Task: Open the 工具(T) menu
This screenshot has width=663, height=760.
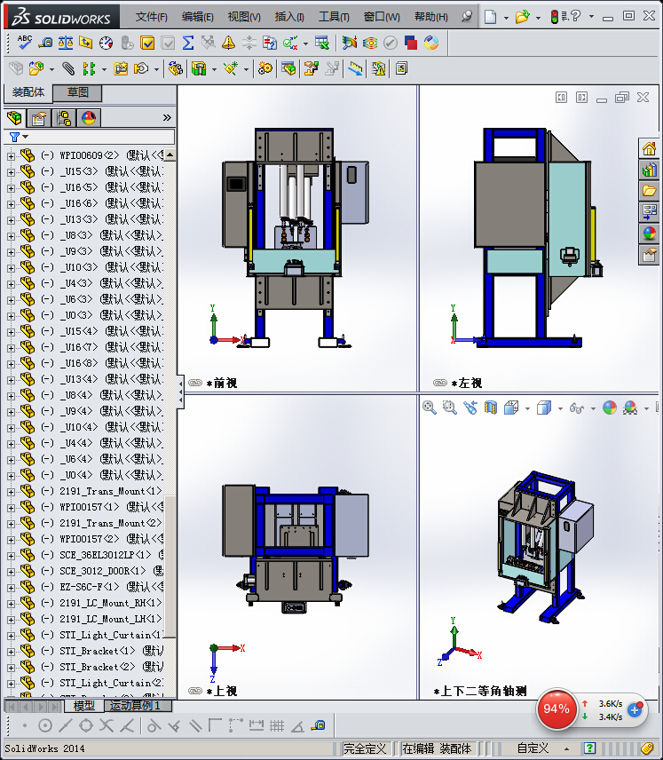Action: click(334, 17)
